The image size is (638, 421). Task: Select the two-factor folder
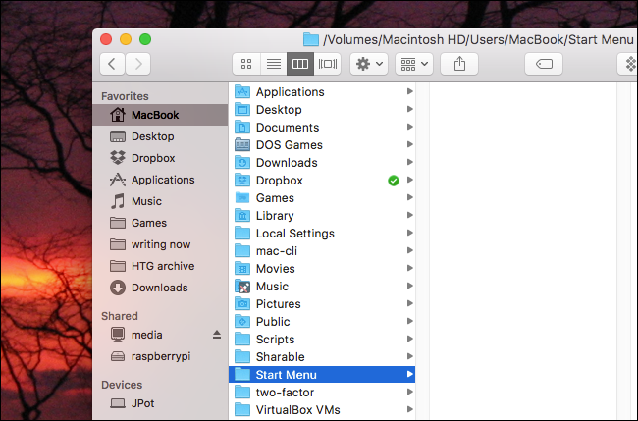pos(322,393)
